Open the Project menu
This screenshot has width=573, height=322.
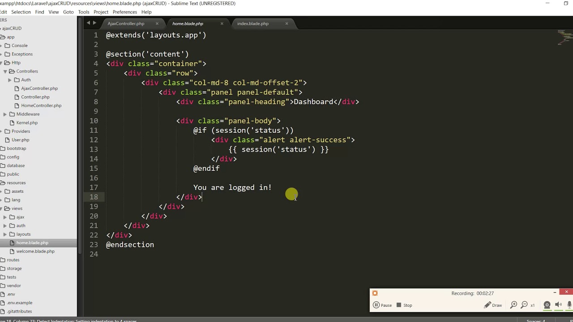click(101, 12)
